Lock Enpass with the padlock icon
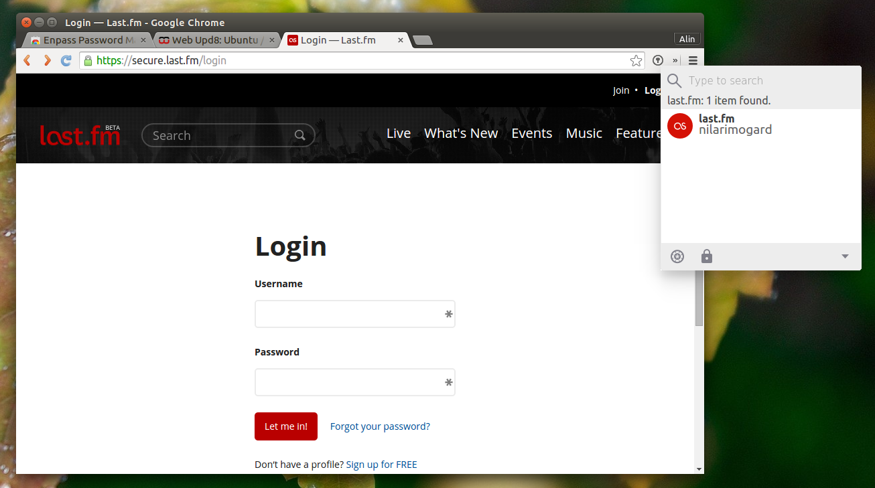 (x=707, y=256)
